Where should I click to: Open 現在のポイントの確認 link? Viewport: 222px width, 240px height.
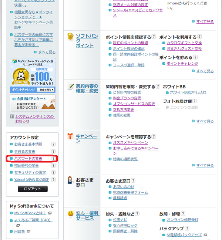tap(131, 43)
